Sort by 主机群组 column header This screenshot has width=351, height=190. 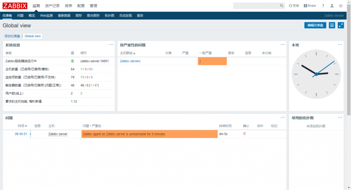tap(128, 53)
